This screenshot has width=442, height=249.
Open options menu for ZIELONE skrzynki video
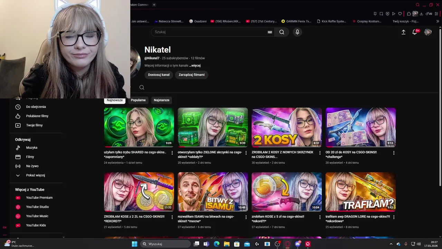click(246, 153)
